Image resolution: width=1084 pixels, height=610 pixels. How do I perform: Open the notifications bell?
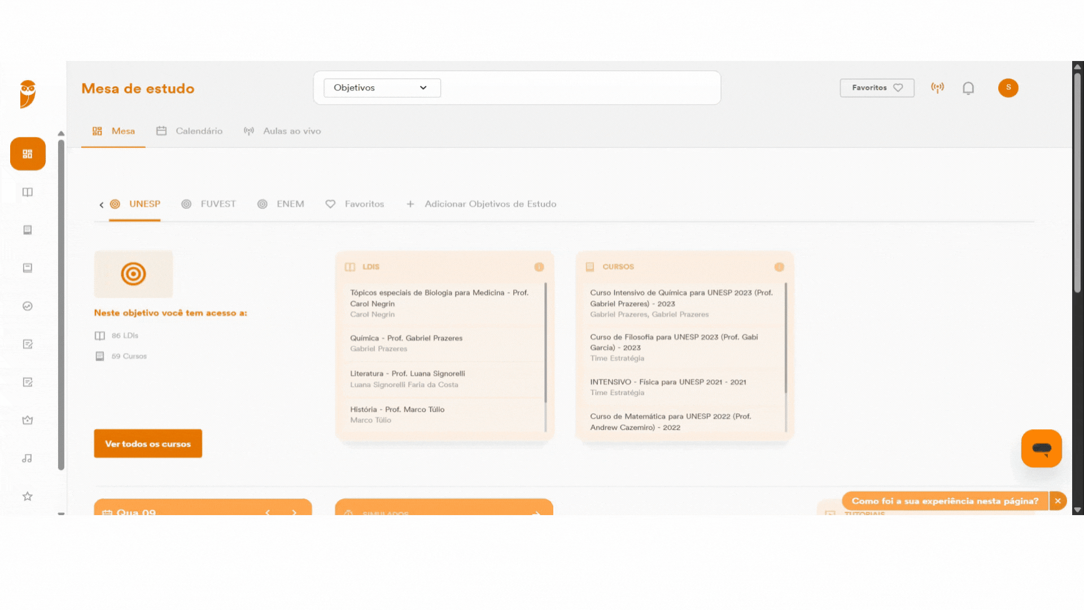(968, 88)
